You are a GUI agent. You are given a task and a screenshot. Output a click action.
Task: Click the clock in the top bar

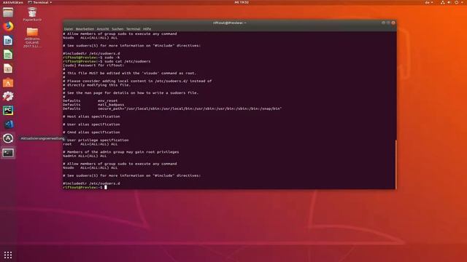242,2
